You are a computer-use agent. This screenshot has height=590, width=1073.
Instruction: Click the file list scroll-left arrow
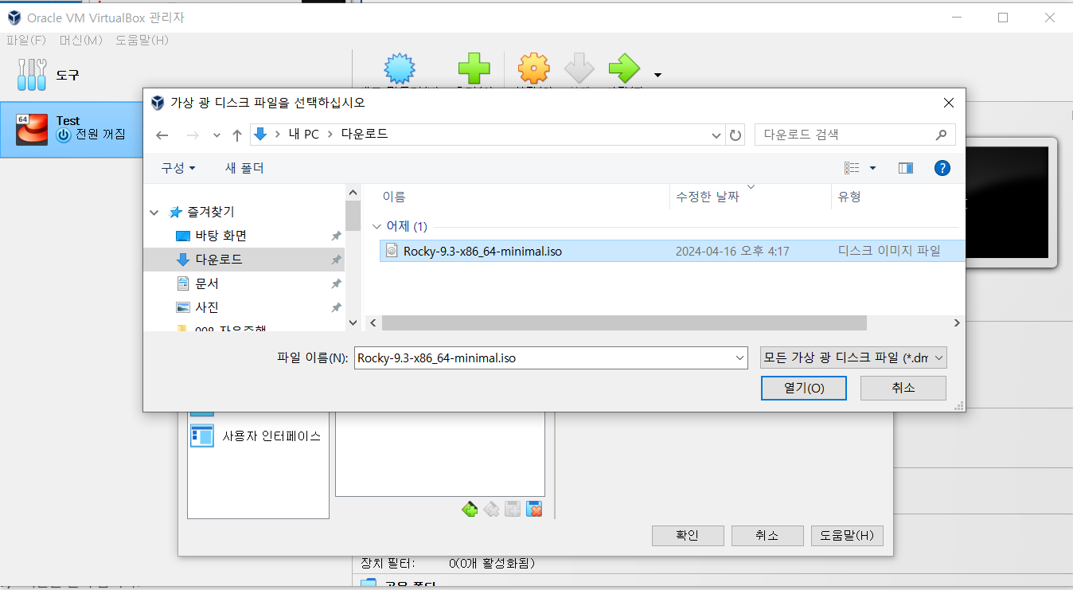(372, 323)
